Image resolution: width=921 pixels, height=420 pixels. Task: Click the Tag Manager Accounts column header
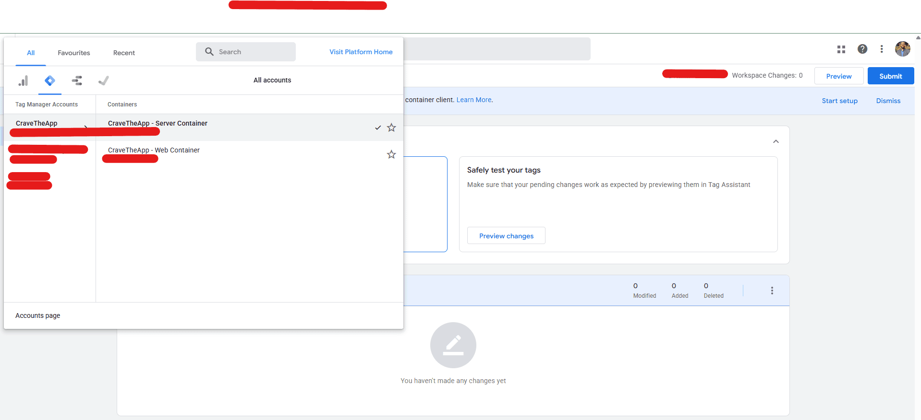47,105
